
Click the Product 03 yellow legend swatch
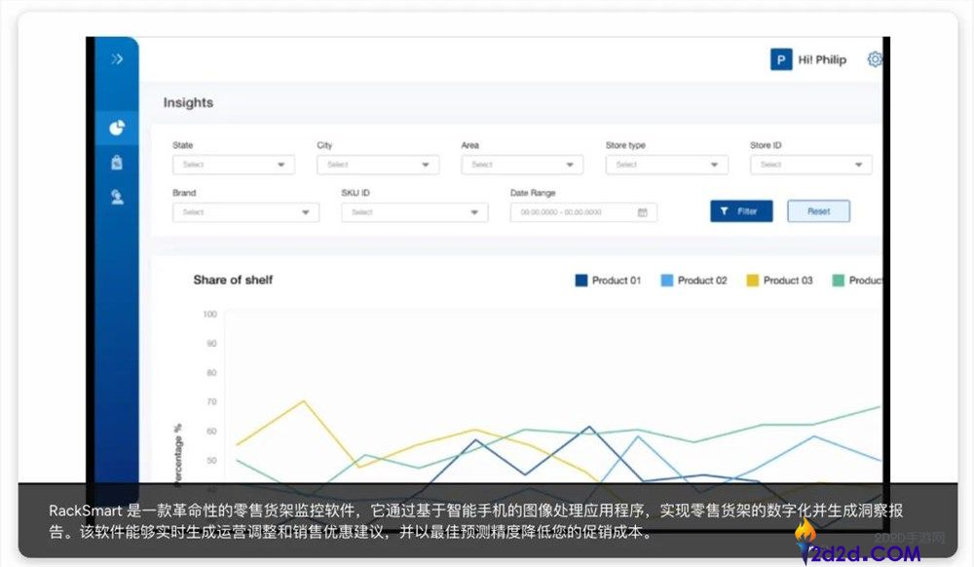[752, 281]
